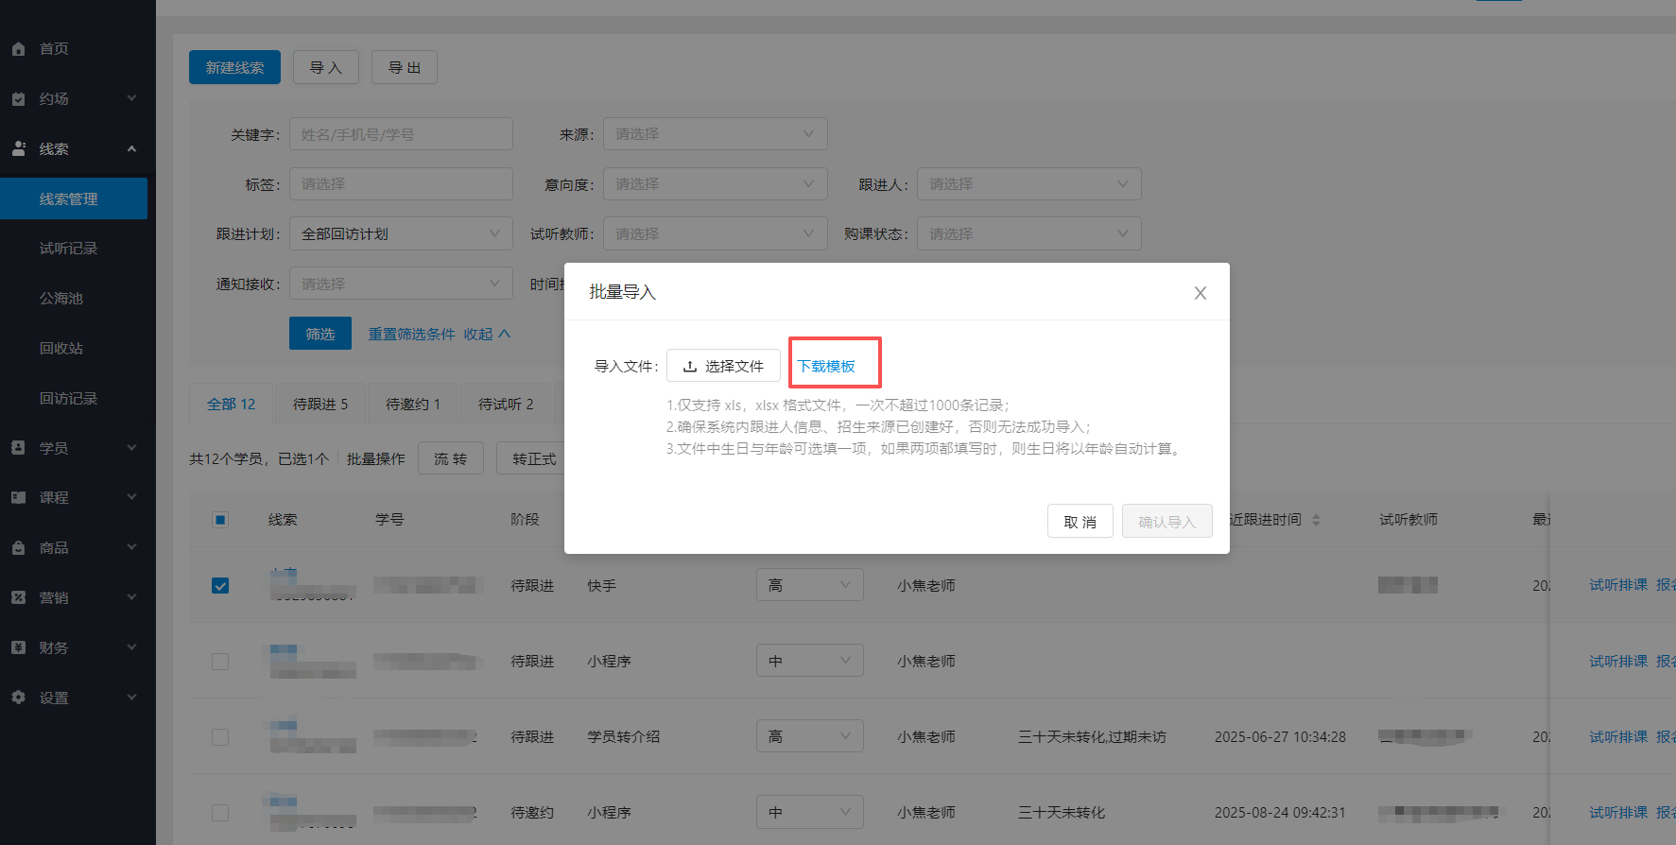Click the 下载模板 link
Viewport: 1676px width, 845px height.
point(826,366)
